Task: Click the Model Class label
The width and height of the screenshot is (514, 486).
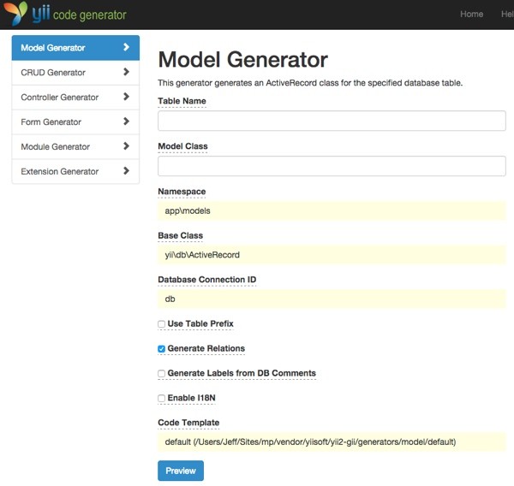Action: 182,146
